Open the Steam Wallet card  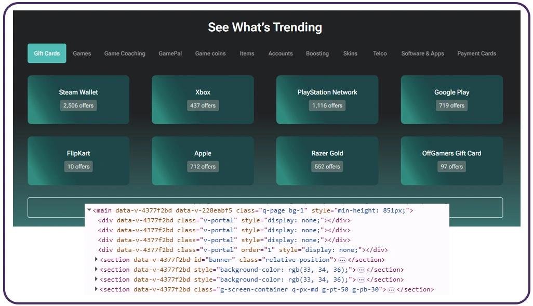[78, 99]
